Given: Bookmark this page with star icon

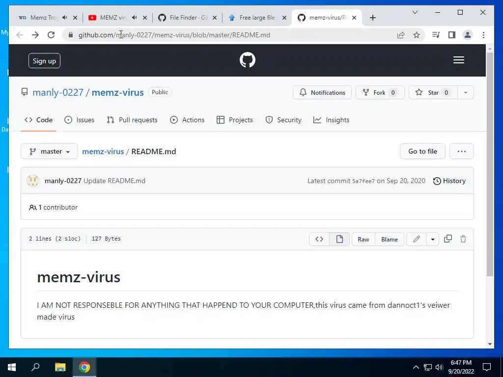Looking at the screenshot, I should pos(417,35).
